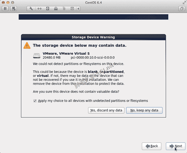Click the Unity view button at top right
The height and width of the screenshot is (153, 187).
(182, 9)
